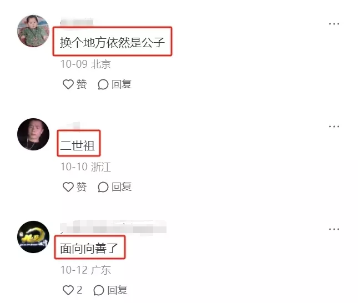Click the like count 2 on third comment

click(x=79, y=290)
